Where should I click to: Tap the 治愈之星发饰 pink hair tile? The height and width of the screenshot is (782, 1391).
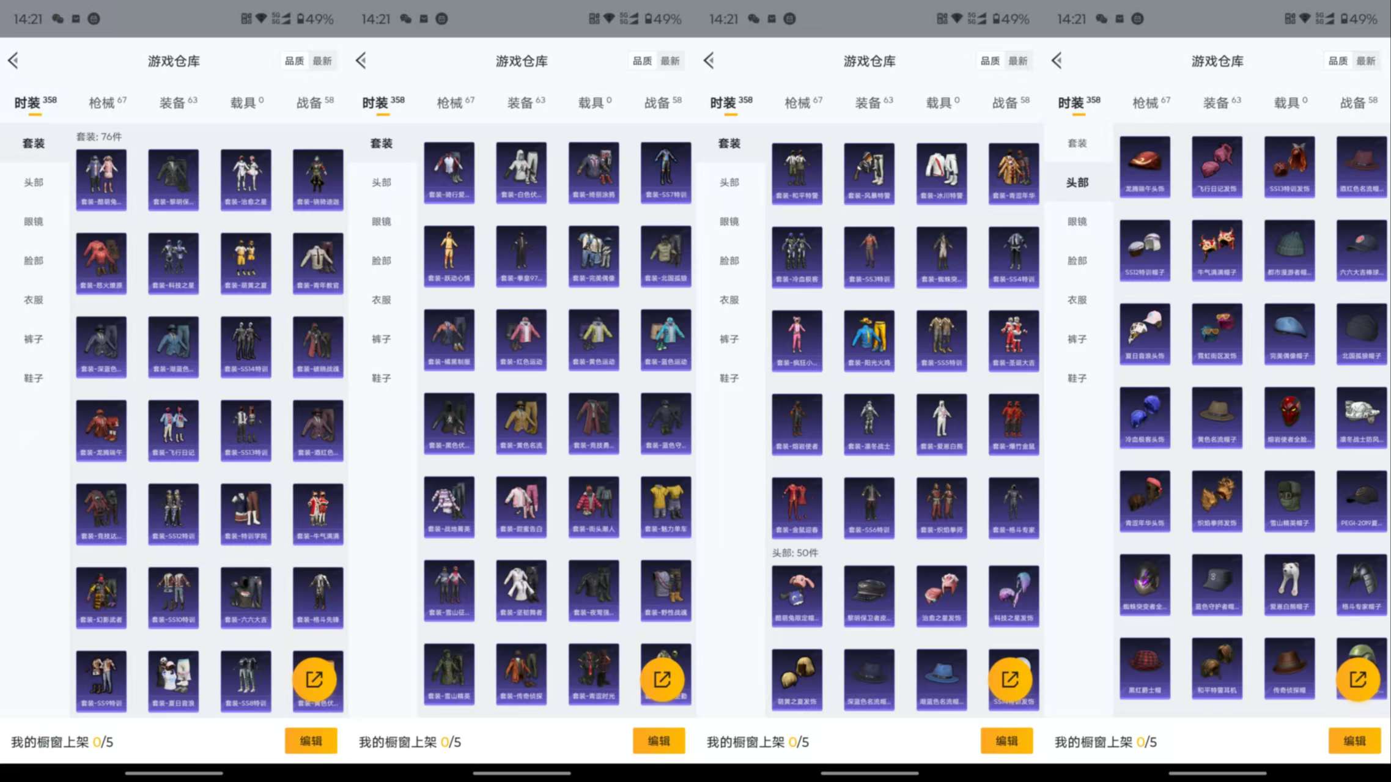point(942,596)
